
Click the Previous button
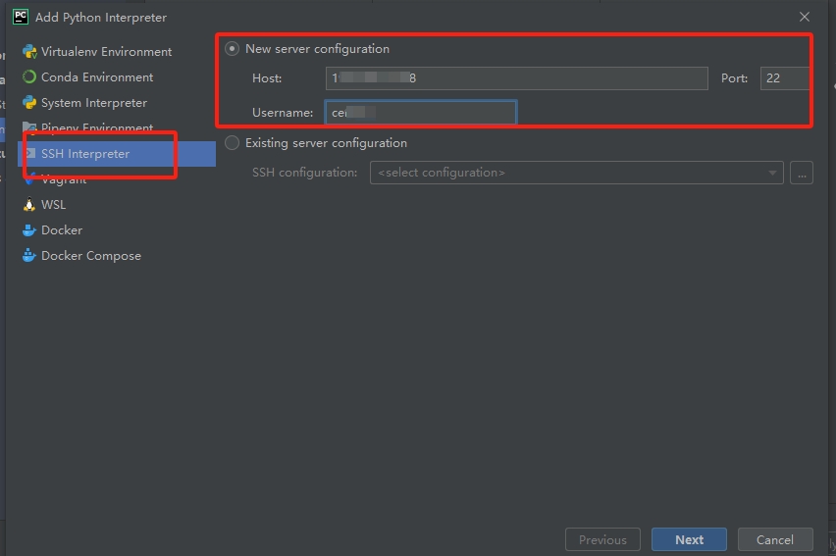[x=602, y=539]
